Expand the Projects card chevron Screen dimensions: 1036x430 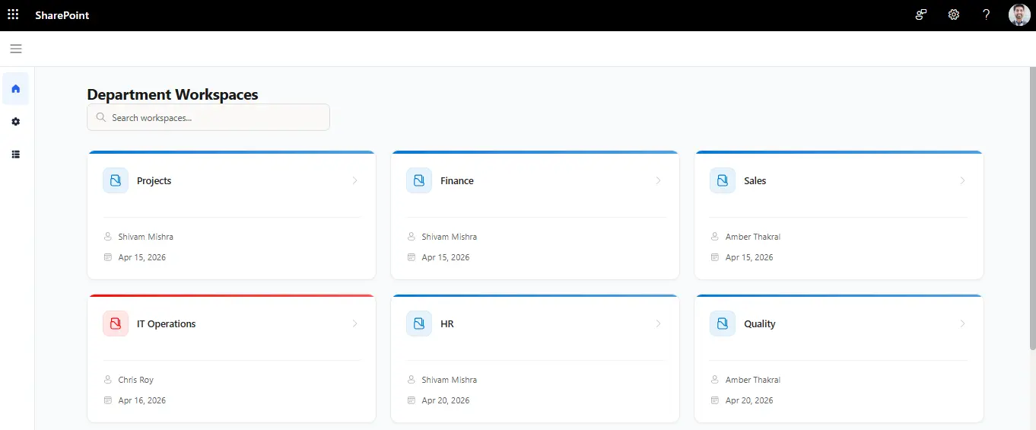355,180
